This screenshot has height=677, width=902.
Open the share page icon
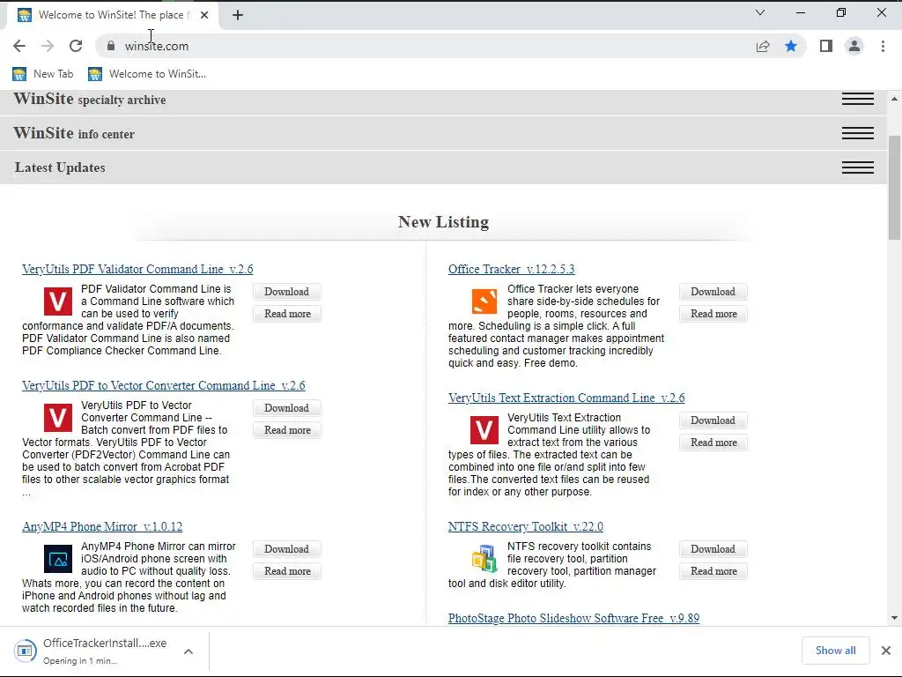(763, 46)
